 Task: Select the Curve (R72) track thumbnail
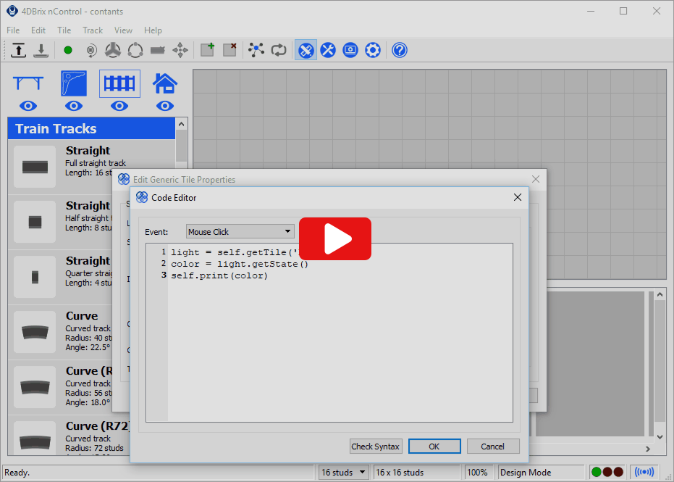tap(35, 439)
